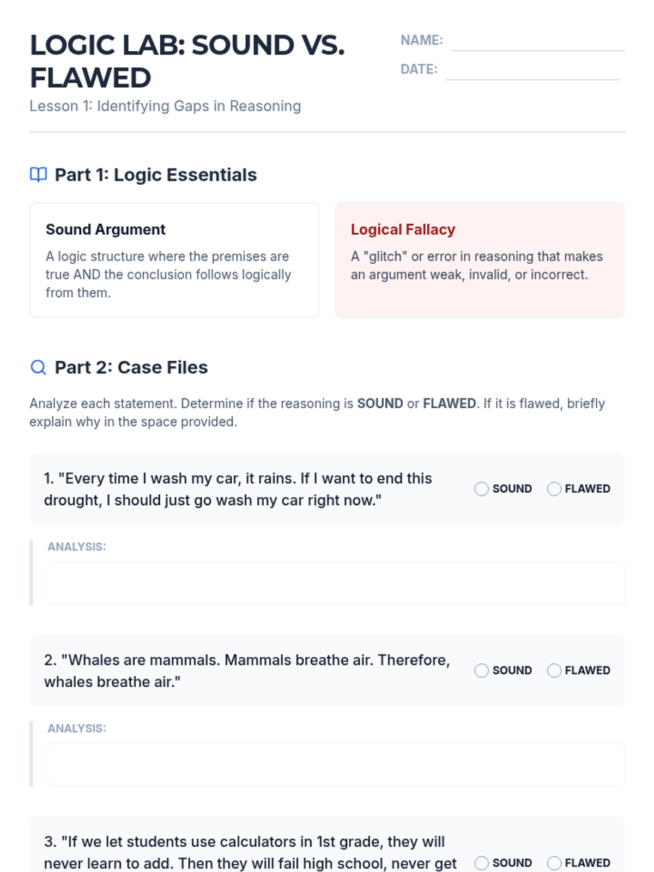Click the whales are mammals statement text

(x=247, y=670)
